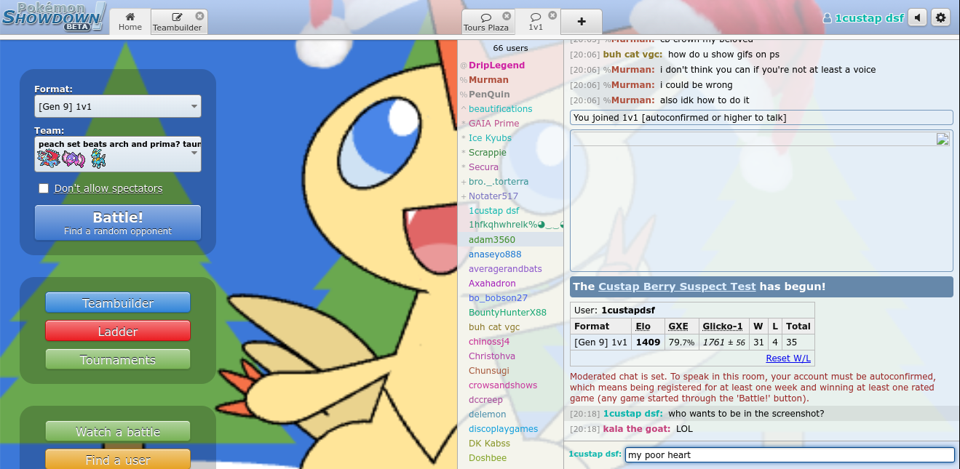
Task: Open the Format dropdown [Gen 9] 1v1
Action: (118, 106)
